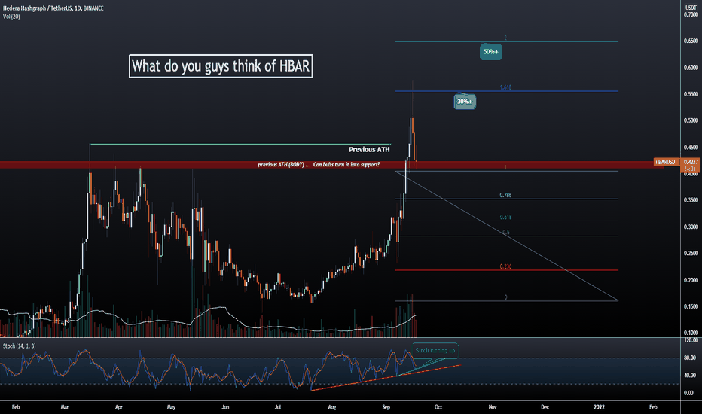Click the Mar date on time axis
The image size is (702, 414).
click(x=65, y=406)
